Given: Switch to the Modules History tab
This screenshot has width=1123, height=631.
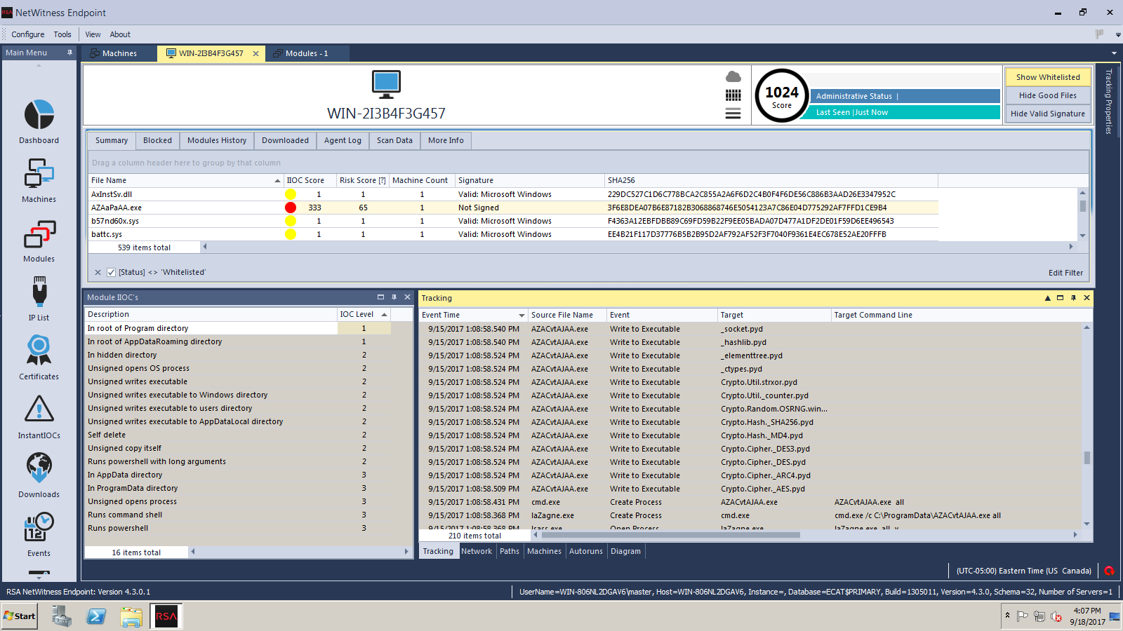Looking at the screenshot, I should [217, 141].
